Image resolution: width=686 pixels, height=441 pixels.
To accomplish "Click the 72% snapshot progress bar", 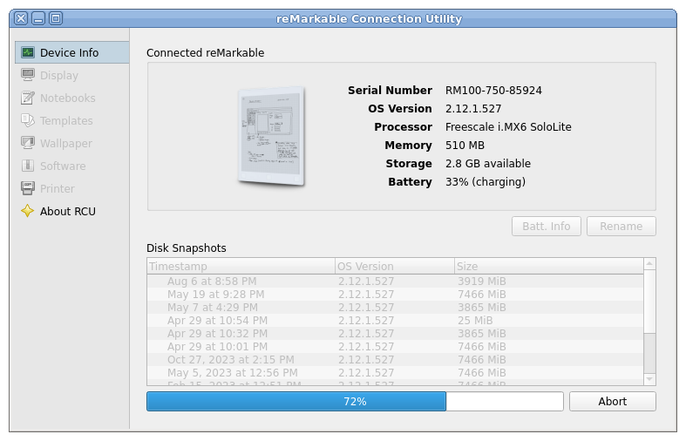I will coord(355,401).
